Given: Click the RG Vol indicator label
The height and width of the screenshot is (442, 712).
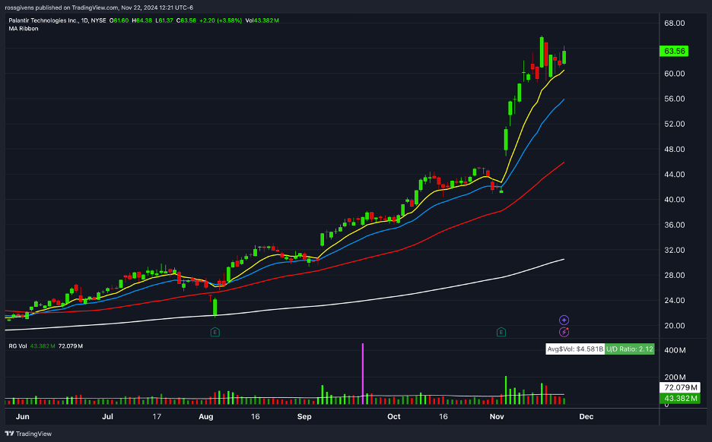Looking at the screenshot, I should [17, 346].
